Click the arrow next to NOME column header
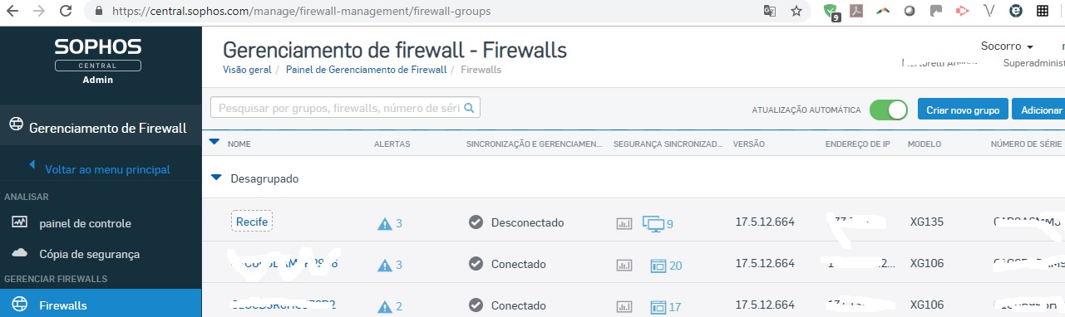Screen dimensions: 1065x317 [214, 142]
